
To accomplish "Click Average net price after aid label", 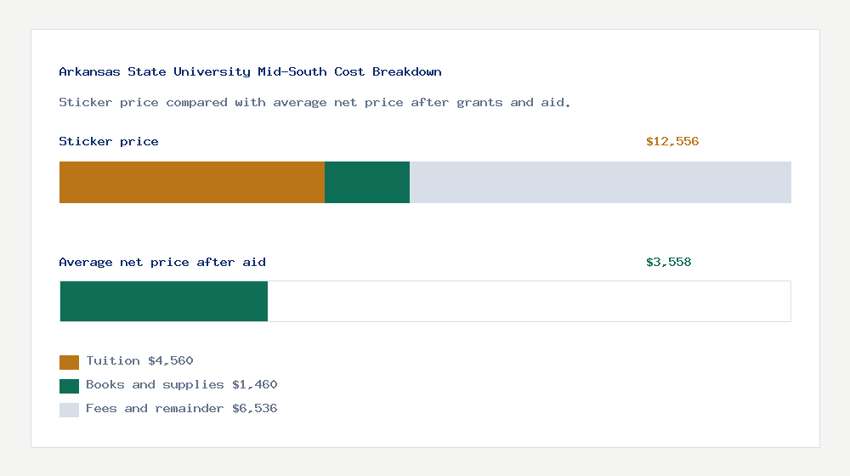I will point(162,263).
